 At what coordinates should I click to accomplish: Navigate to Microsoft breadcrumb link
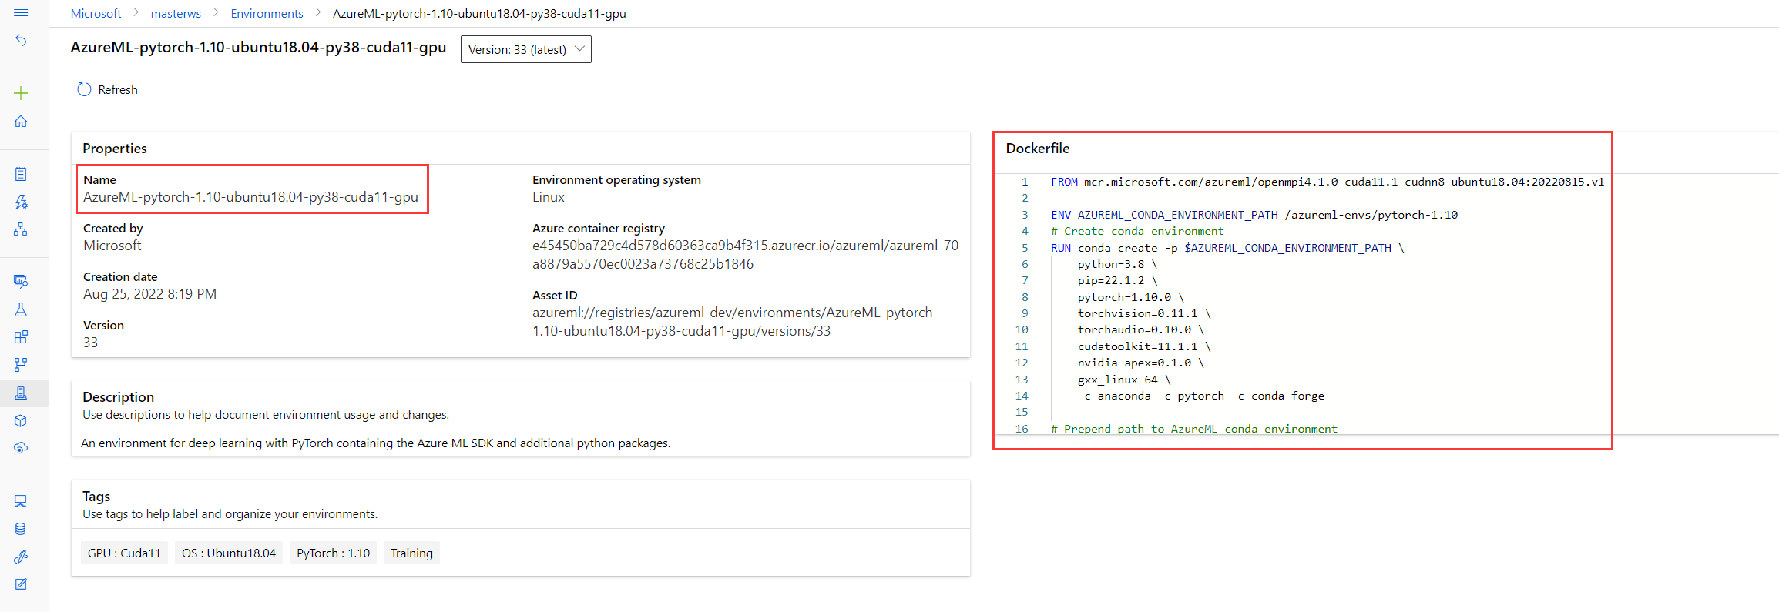point(96,14)
